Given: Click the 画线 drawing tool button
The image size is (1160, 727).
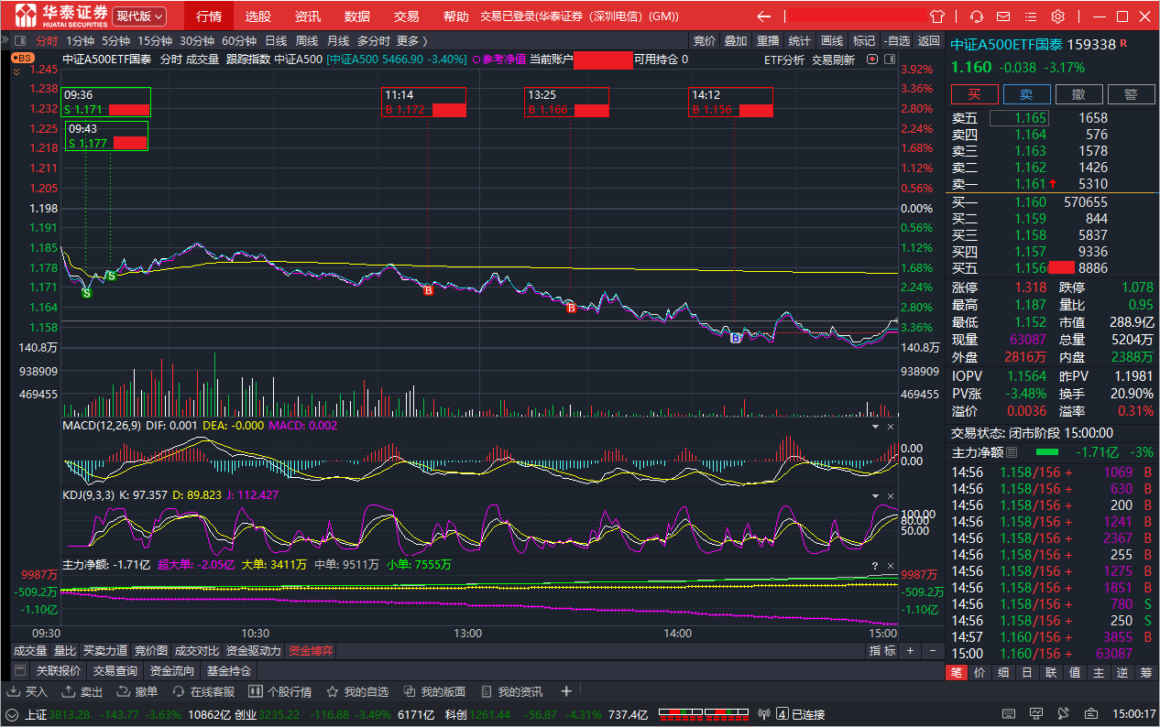Looking at the screenshot, I should tap(832, 40).
